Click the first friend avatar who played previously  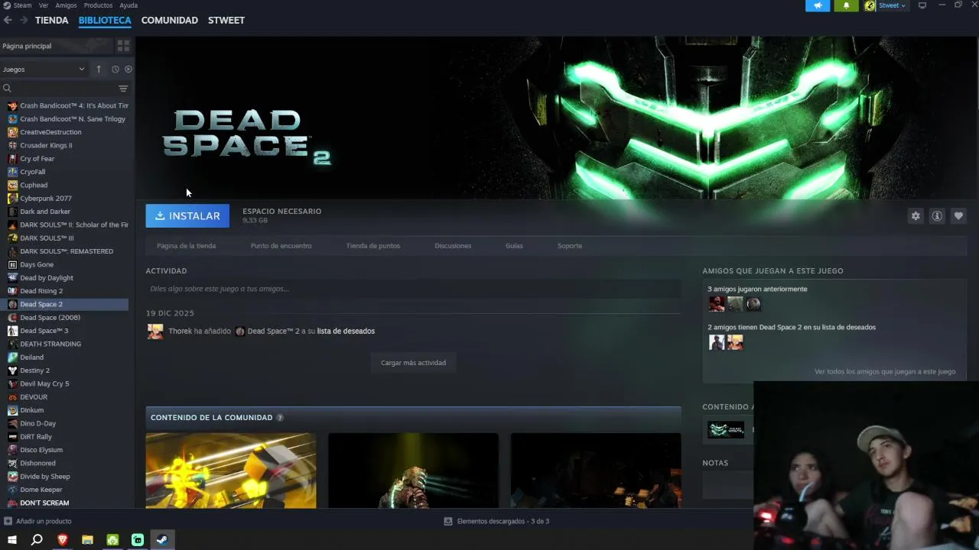(x=717, y=304)
